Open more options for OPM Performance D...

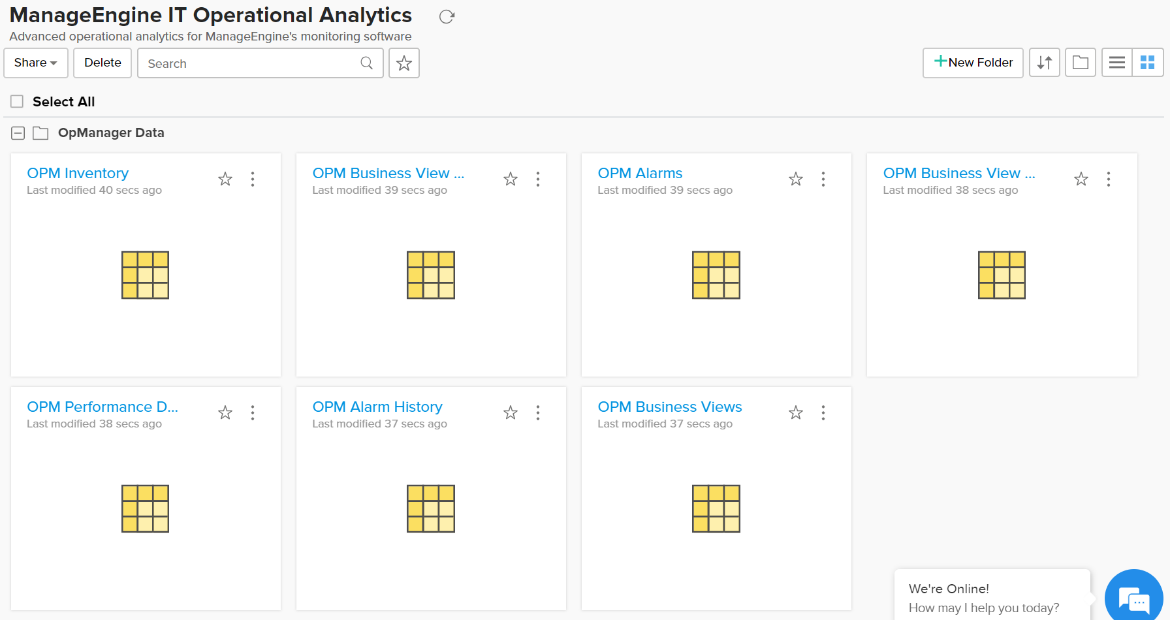[x=253, y=412]
